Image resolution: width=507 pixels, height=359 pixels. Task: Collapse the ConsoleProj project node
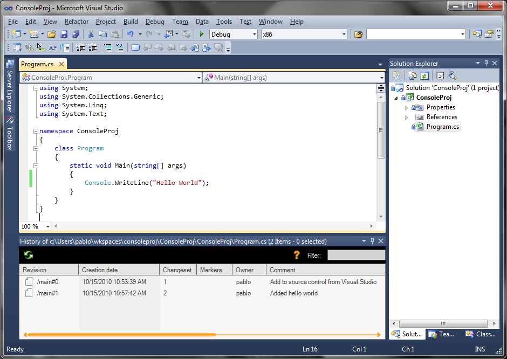pyautogui.click(x=396, y=98)
